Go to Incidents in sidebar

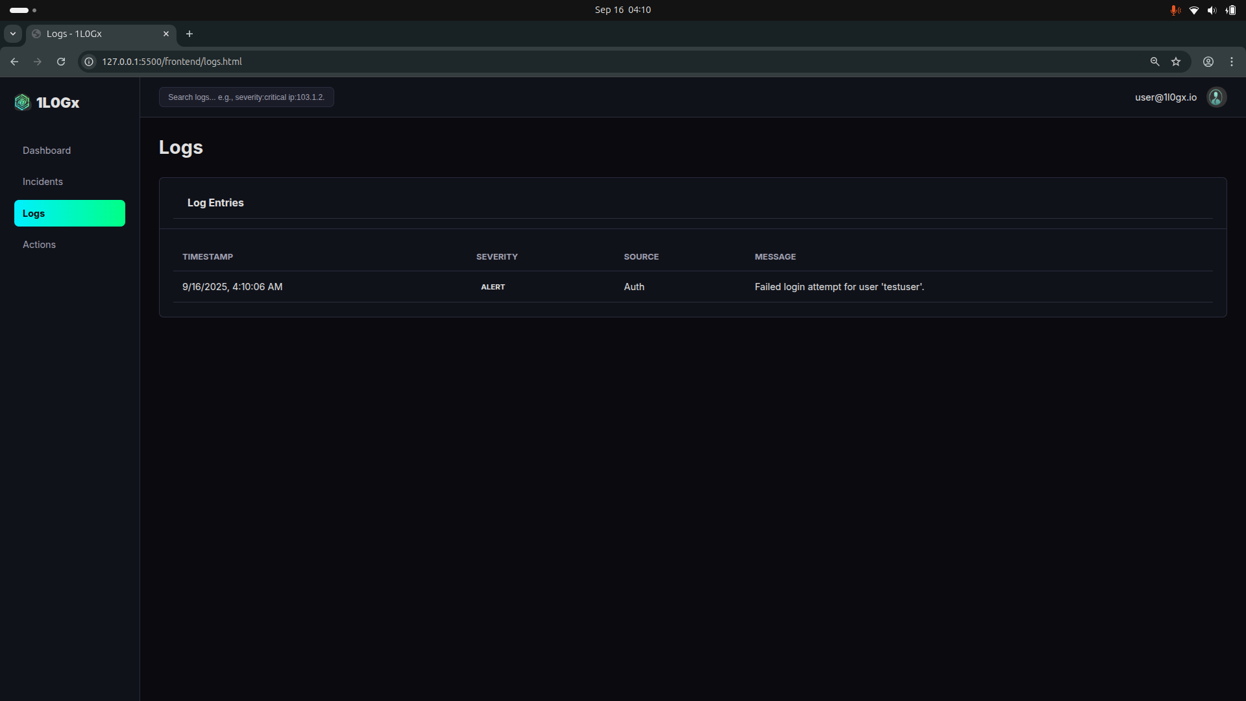coord(43,182)
